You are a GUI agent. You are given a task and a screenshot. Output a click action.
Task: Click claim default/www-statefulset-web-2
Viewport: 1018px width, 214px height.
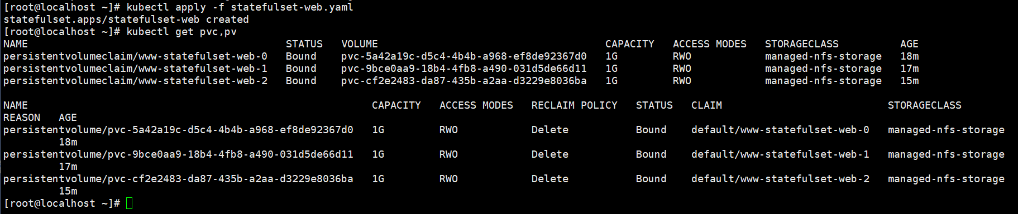point(780,179)
